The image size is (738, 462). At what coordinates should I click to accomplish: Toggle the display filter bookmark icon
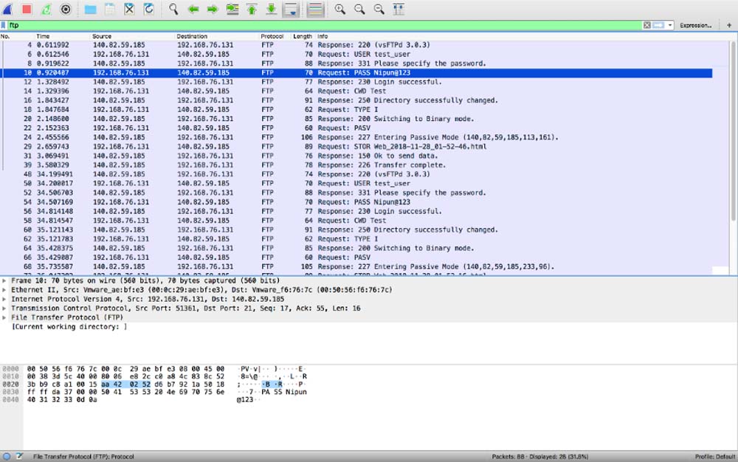coord(4,25)
